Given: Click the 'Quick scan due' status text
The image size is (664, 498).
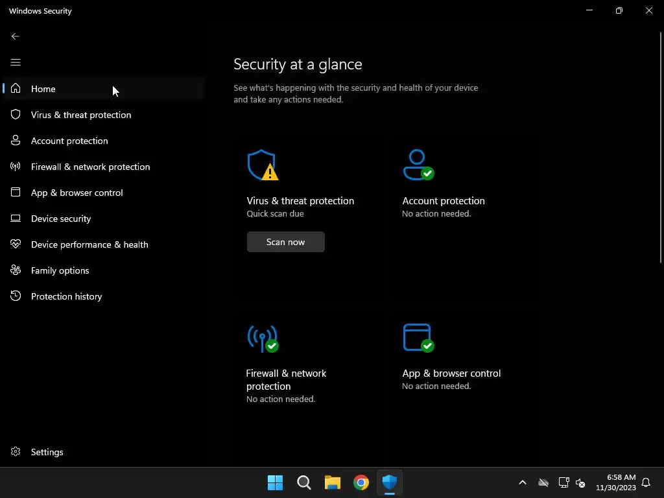Looking at the screenshot, I should [x=275, y=213].
